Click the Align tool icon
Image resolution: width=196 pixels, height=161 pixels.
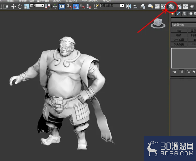tap(135, 6)
